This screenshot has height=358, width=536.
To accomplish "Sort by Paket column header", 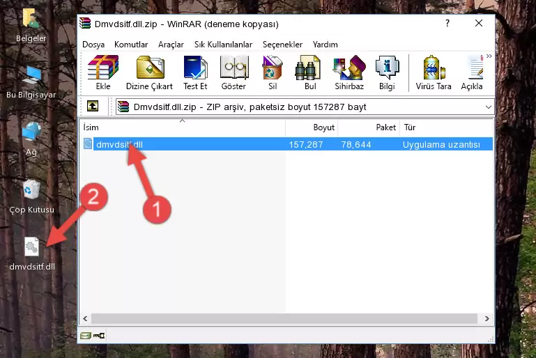I will 369,127.
